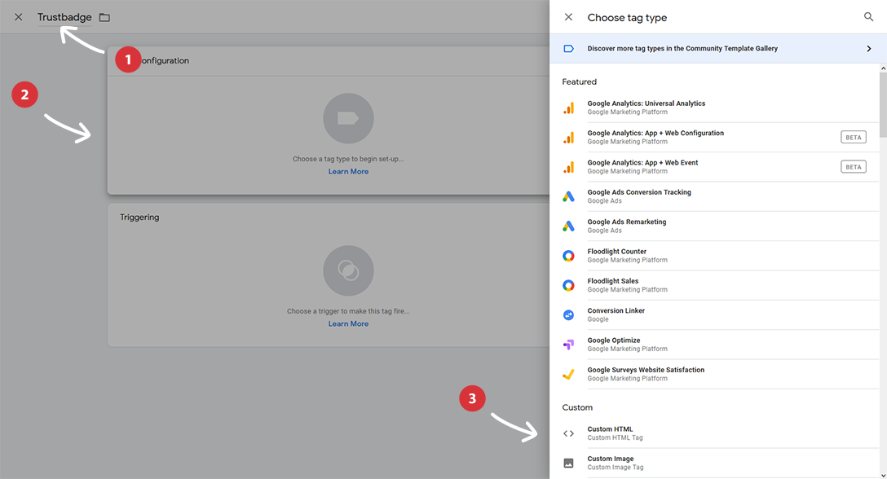Click Google Ads Remarketing icon

coord(568,226)
